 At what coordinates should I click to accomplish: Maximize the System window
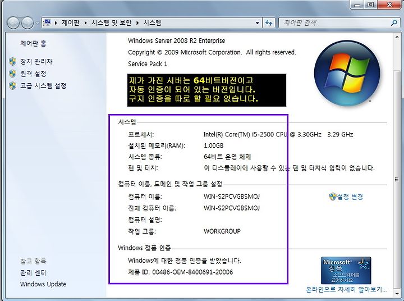click(370, 4)
